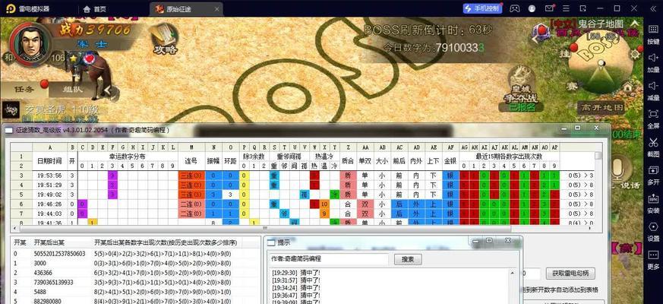Collapse emulator sidebar with double chevron
The width and height of the screenshot is (663, 304).
[x=653, y=8]
